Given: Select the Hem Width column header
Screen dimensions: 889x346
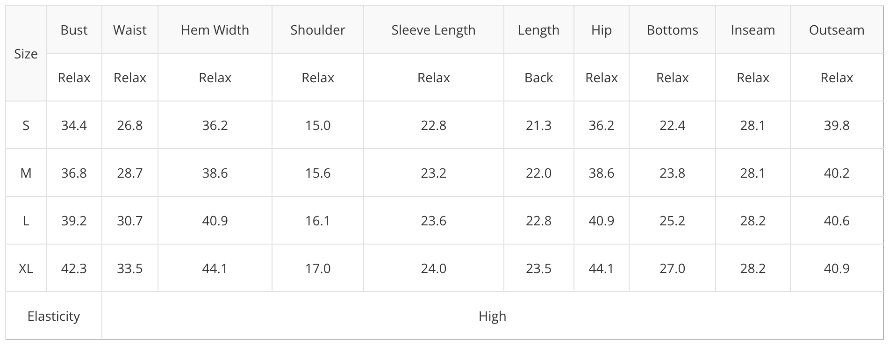Looking at the screenshot, I should [x=215, y=30].
